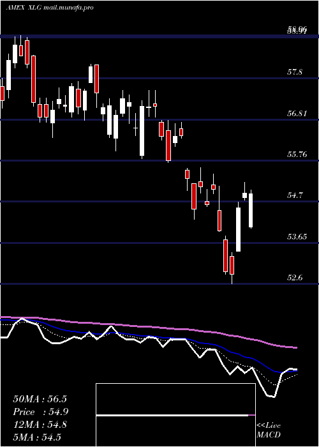Click the 55.76 price level label
This screenshot has width=319, height=447.
297,155
